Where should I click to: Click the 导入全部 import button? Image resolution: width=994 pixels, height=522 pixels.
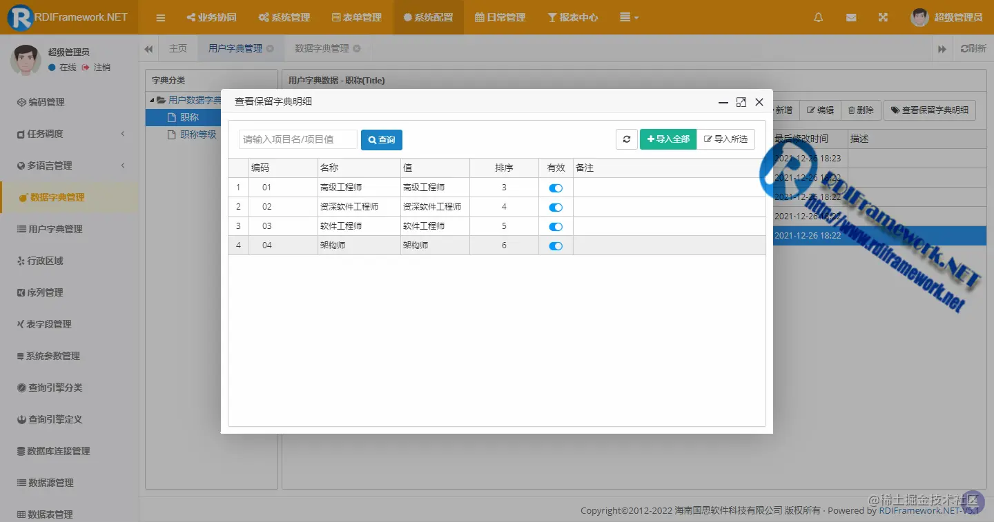[x=667, y=139]
